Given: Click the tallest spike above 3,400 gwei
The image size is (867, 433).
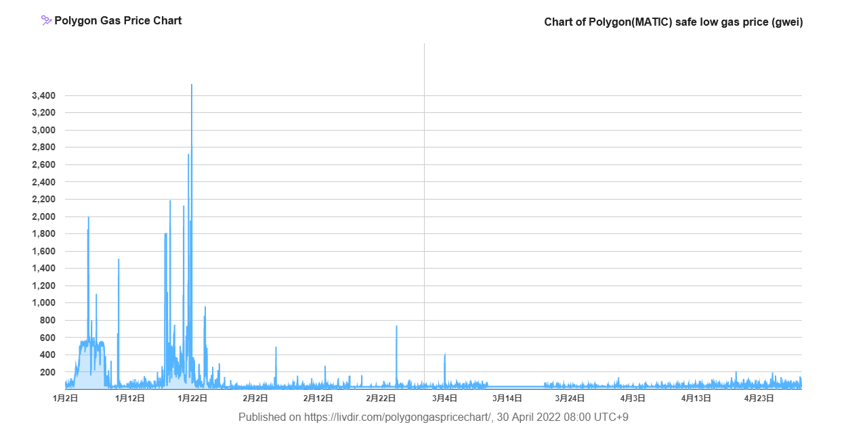Looking at the screenshot, I should [x=192, y=87].
